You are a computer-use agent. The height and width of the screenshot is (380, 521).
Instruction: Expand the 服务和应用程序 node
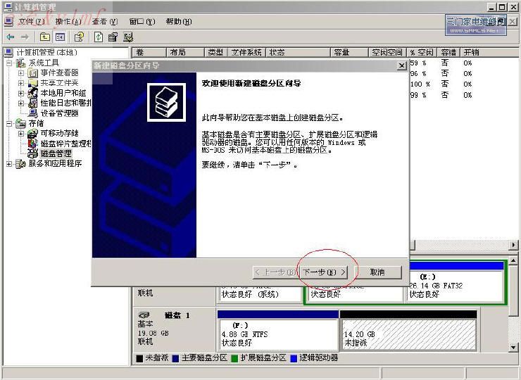9,164
